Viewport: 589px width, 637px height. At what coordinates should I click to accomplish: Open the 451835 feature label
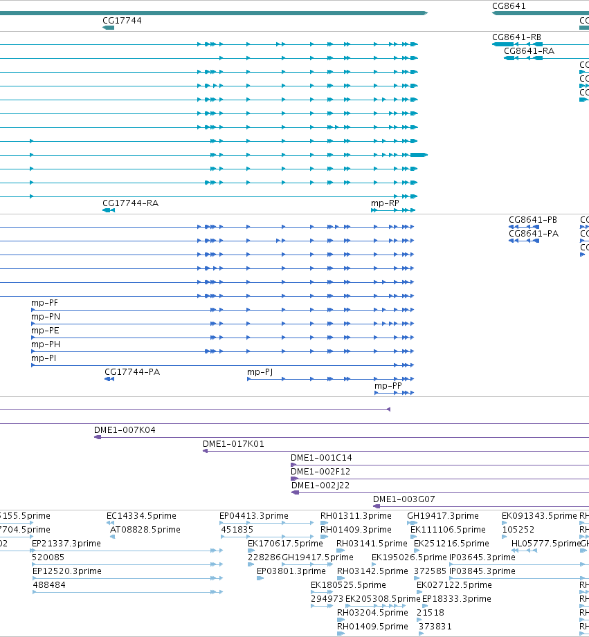[x=237, y=529]
